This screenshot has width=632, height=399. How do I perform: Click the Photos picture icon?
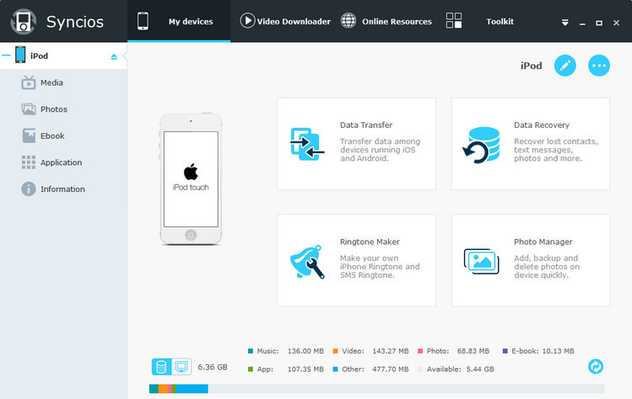tap(28, 109)
